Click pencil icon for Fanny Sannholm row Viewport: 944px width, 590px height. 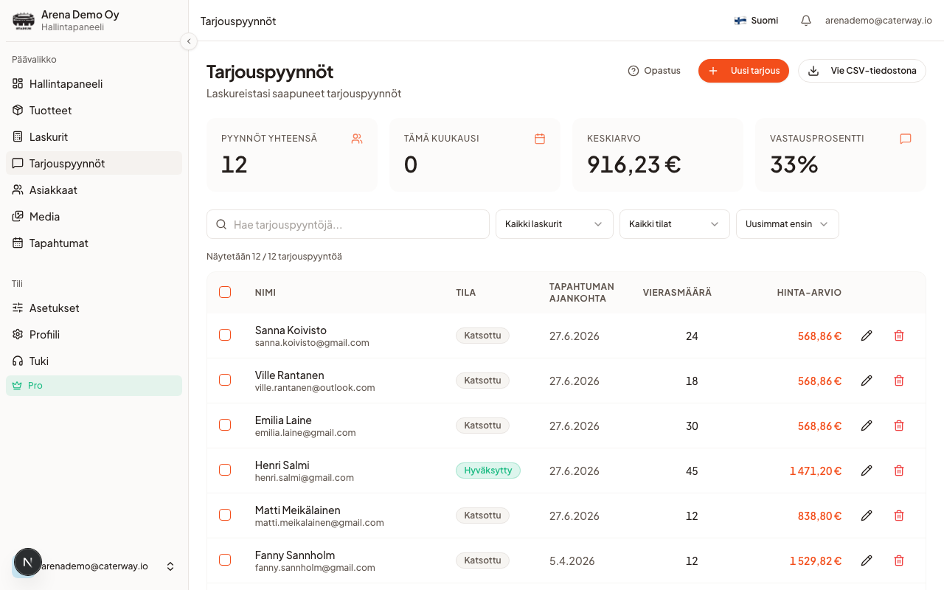point(867,560)
